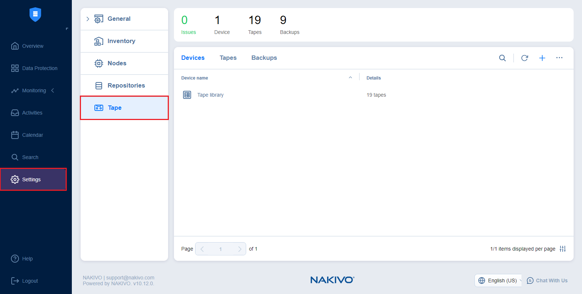Switch to the Backups tab
The width and height of the screenshot is (582, 294).
(264, 58)
